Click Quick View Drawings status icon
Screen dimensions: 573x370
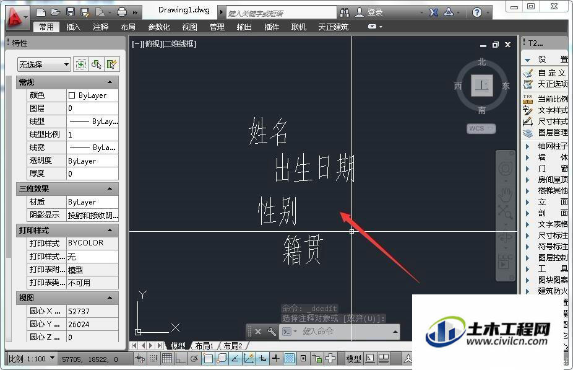(x=383, y=359)
